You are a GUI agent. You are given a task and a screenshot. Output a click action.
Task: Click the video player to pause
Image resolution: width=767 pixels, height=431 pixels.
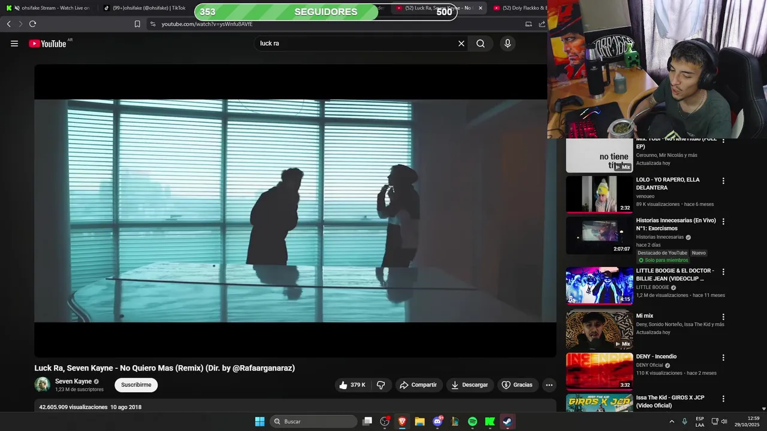[295, 211]
